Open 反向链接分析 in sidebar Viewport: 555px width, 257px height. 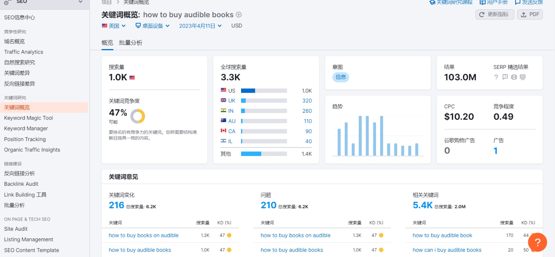click(20, 173)
